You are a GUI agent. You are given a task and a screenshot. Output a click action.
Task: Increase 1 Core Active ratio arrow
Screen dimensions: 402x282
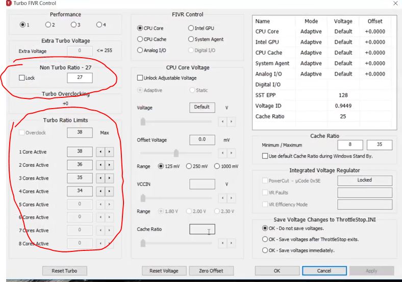click(109, 152)
